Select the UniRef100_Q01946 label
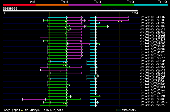Viewport: 170px width, 112px height. point(152,70)
